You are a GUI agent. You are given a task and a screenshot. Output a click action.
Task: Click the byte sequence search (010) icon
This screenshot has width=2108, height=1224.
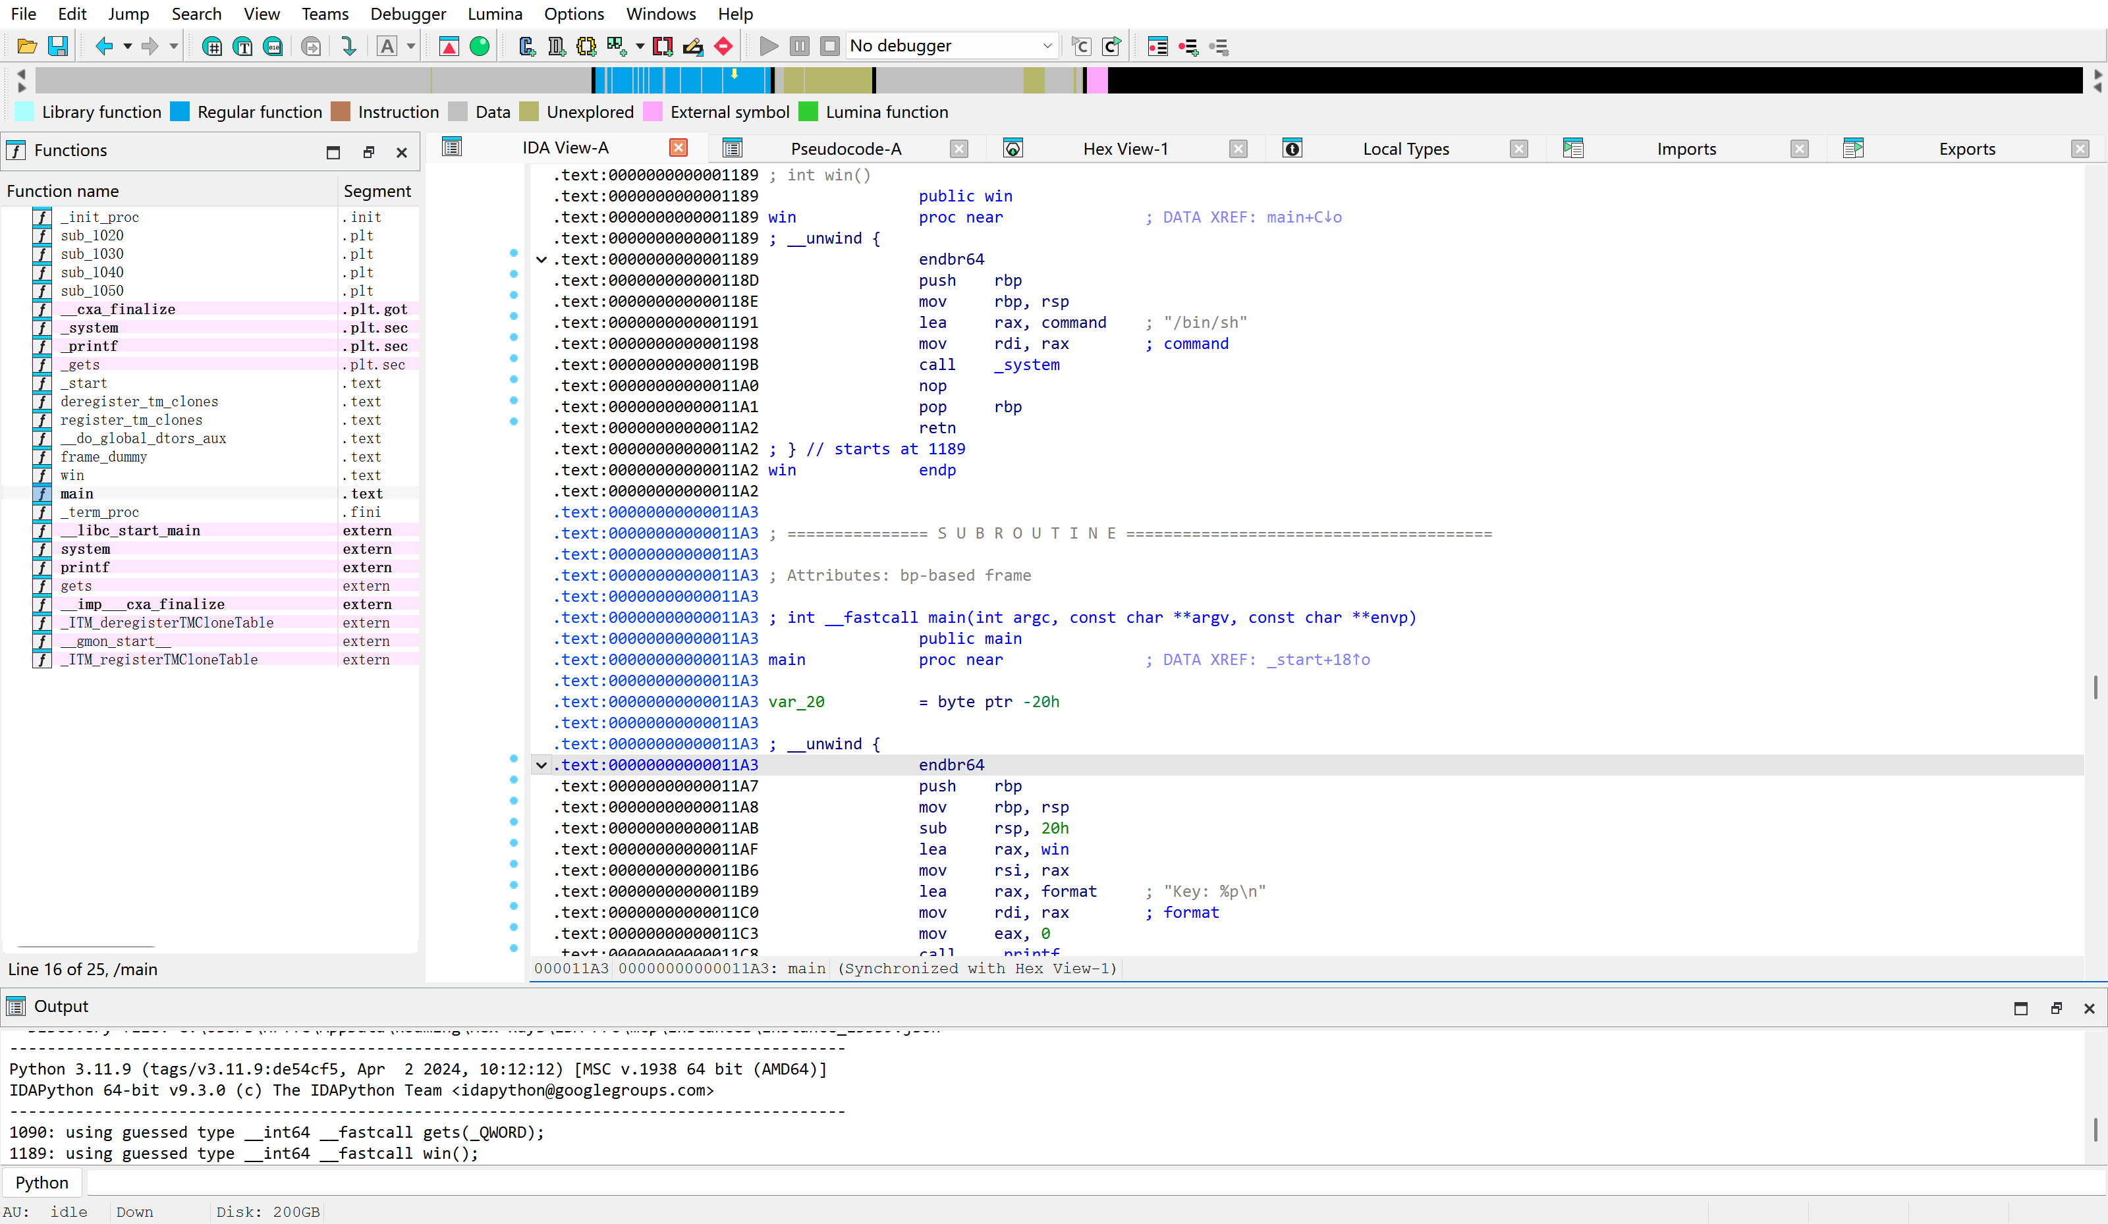tap(273, 46)
